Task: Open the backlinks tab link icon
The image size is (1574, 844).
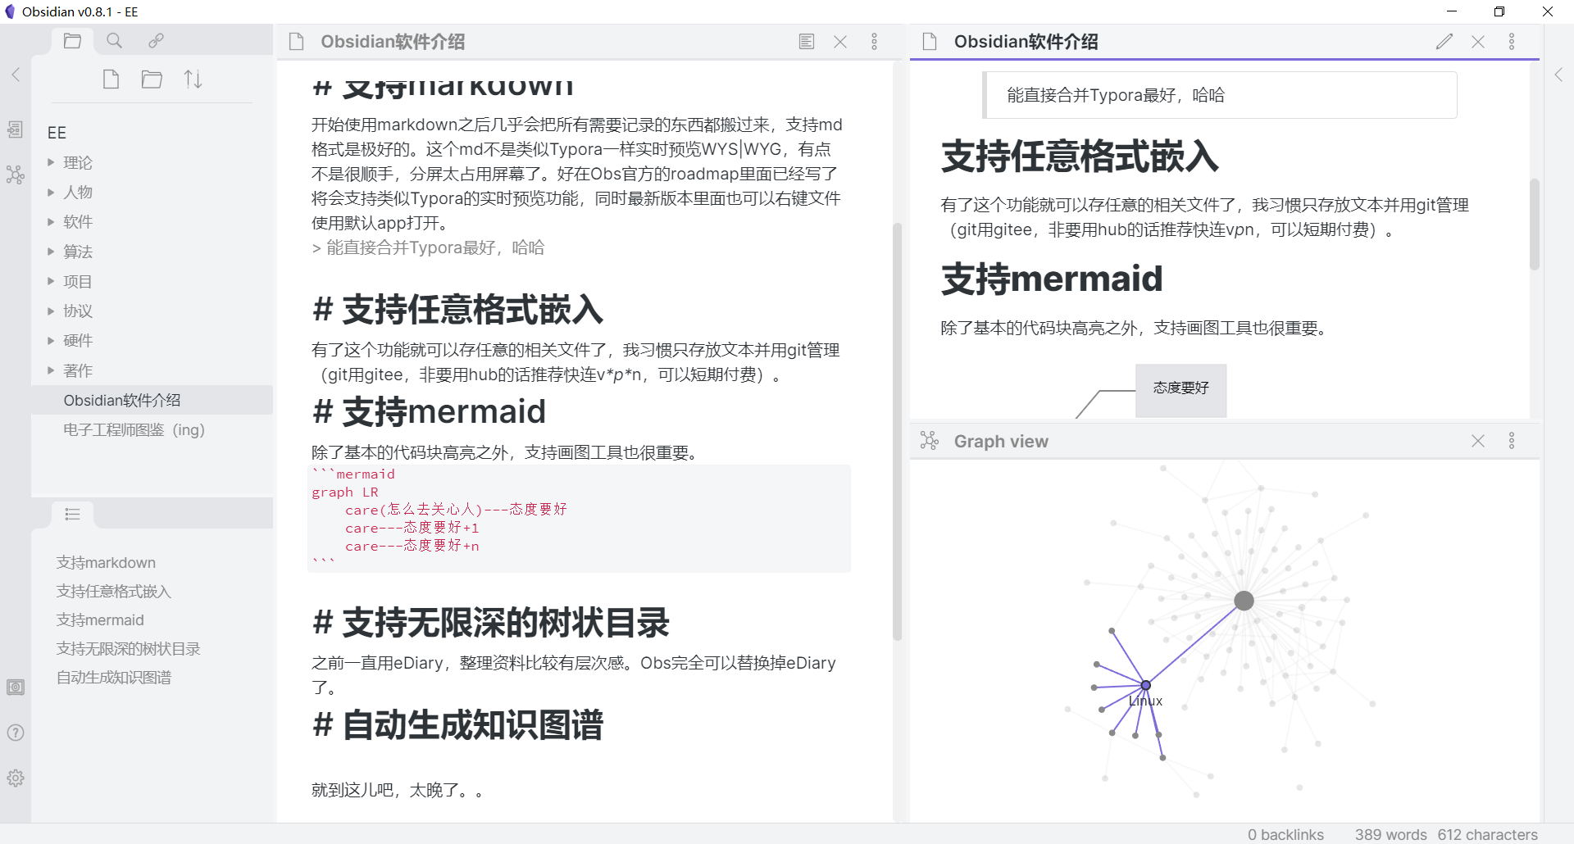Action: 156,40
